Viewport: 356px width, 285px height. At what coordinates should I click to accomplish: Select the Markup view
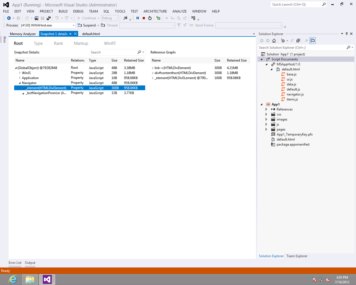point(81,43)
